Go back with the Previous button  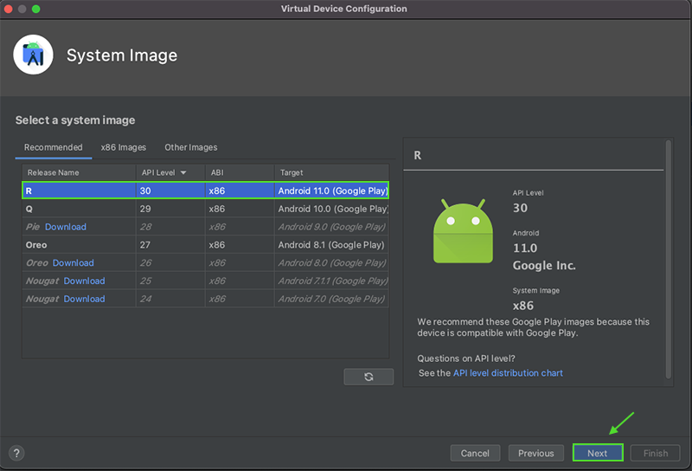click(x=536, y=453)
